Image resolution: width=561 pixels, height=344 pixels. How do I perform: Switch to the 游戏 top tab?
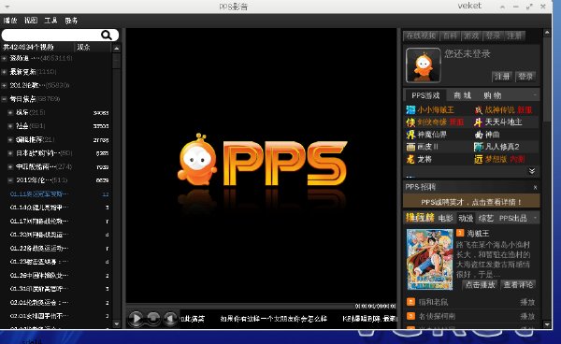point(471,36)
